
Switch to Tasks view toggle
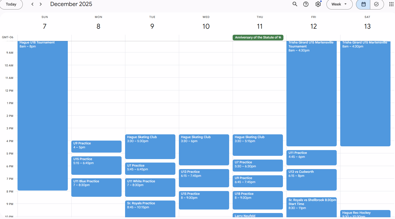376,4
